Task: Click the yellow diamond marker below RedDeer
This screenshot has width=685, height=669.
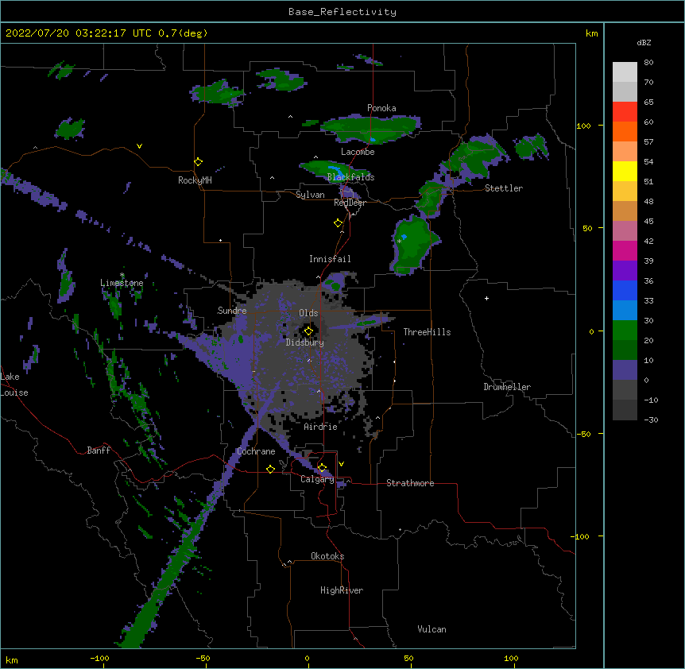Action: pos(339,223)
